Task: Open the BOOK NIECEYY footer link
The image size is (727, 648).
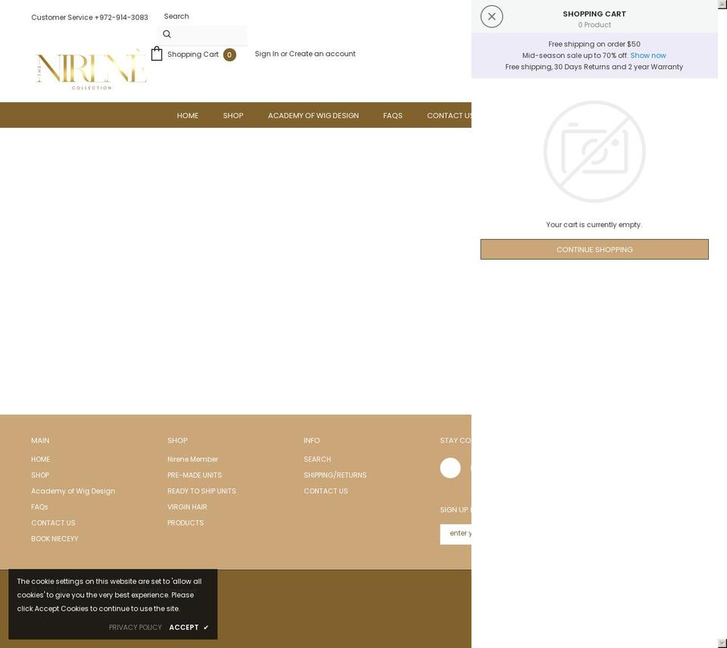Action: click(55, 538)
